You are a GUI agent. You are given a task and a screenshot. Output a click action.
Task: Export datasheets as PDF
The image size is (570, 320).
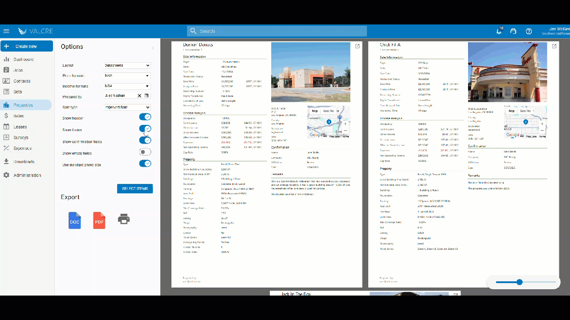pos(99,220)
